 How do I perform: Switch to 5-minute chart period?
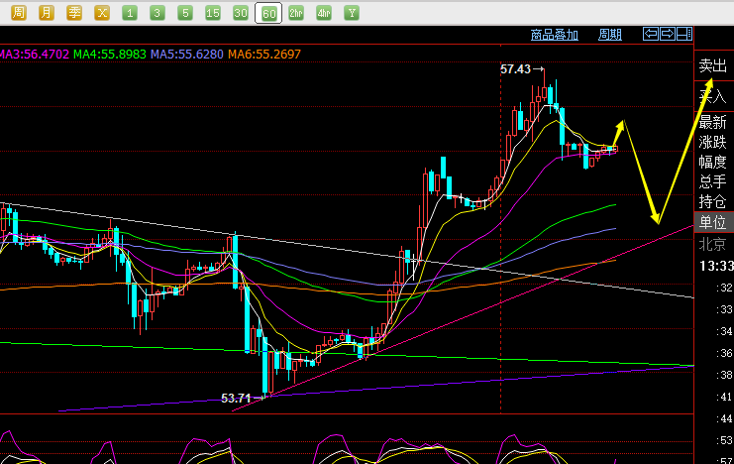185,13
